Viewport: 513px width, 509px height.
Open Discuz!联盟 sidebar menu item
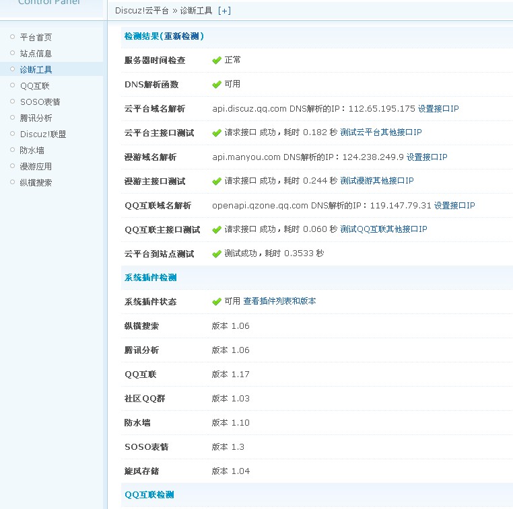tap(43, 134)
